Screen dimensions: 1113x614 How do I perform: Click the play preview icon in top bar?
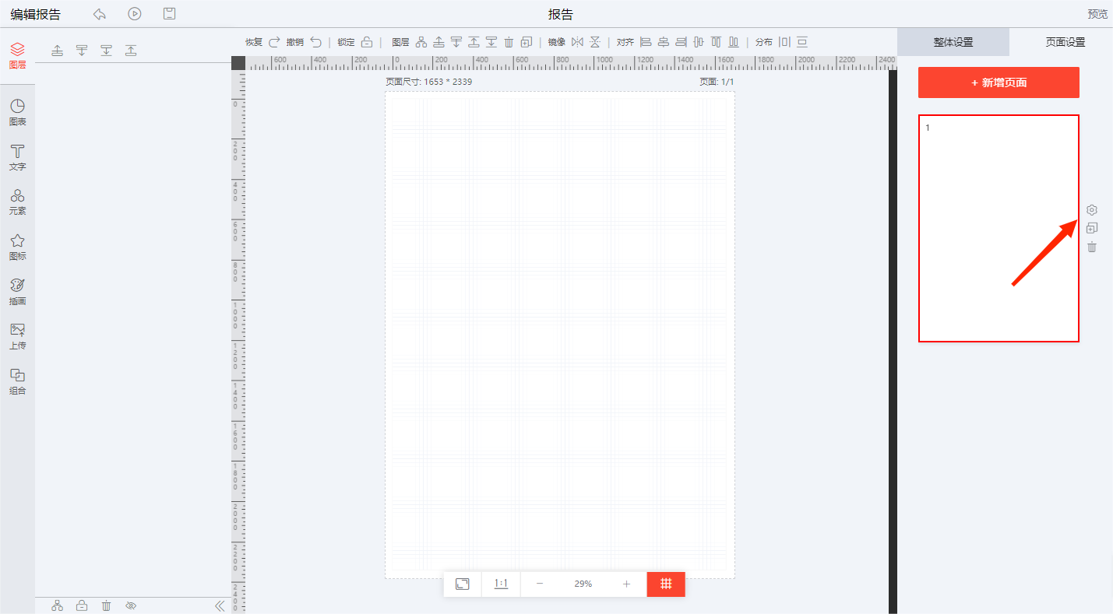click(x=135, y=13)
